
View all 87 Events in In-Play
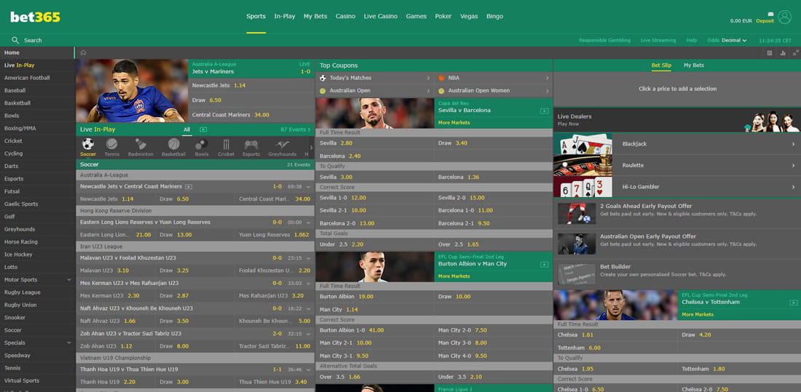click(x=295, y=129)
